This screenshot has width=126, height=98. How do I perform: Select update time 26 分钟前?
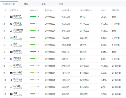click(x=116, y=87)
